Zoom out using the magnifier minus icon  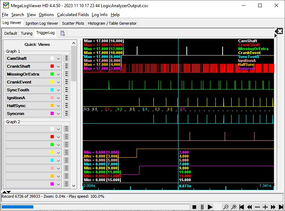[226, 207]
